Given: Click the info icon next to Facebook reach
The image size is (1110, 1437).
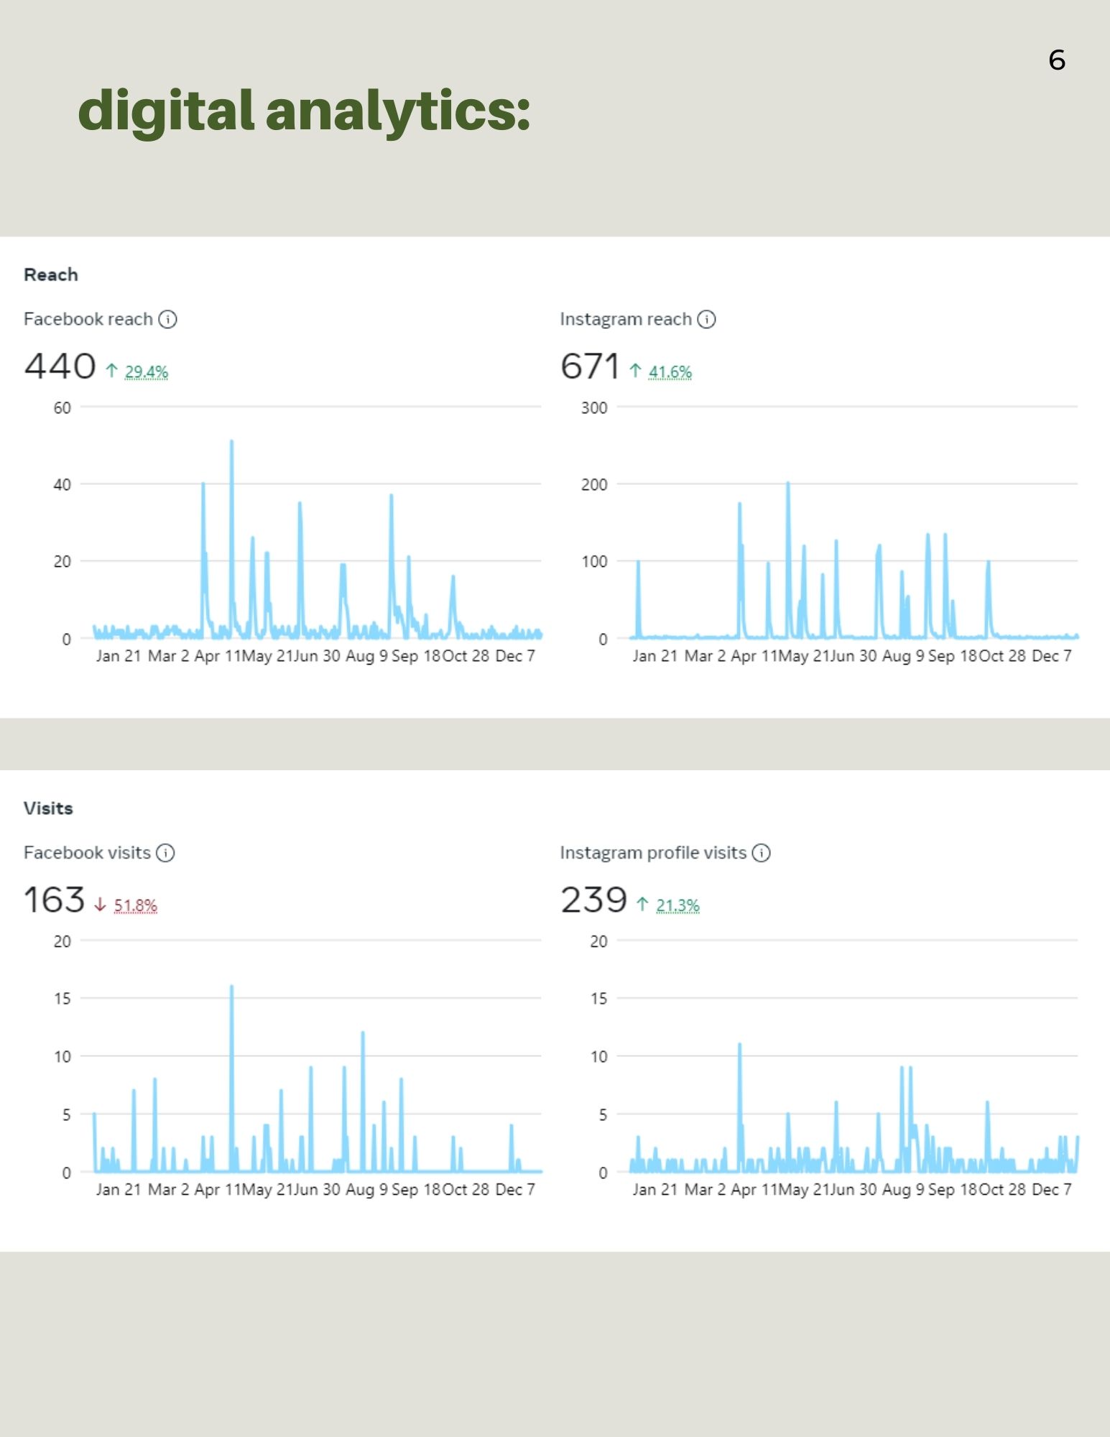Looking at the screenshot, I should pyautogui.click(x=167, y=319).
